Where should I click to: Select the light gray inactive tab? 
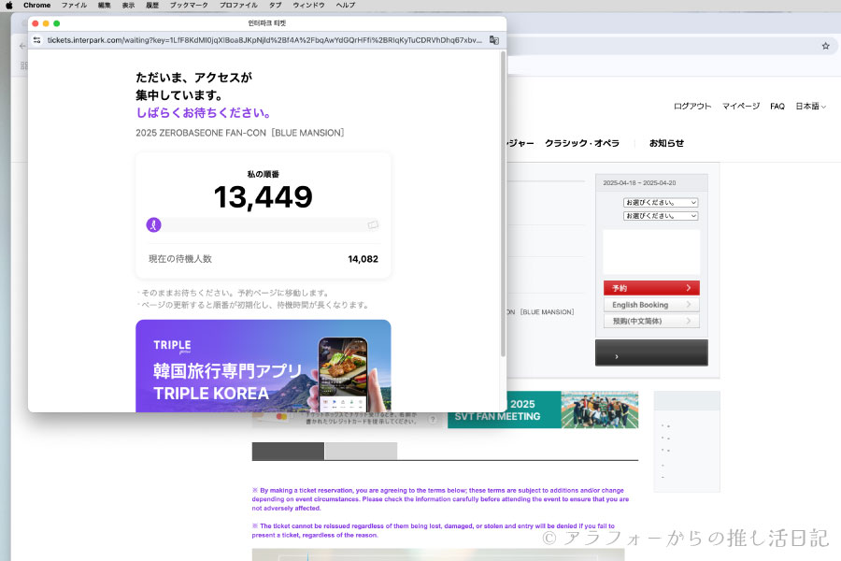(361, 451)
